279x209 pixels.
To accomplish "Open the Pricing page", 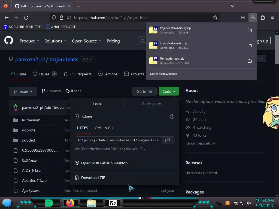I will pyautogui.click(x=113, y=41).
